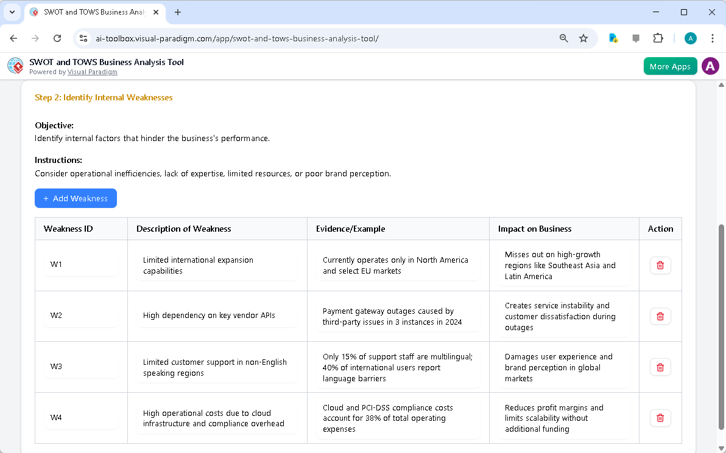Image resolution: width=726 pixels, height=453 pixels.
Task: Click the W2 description input field
Action: 217,316
